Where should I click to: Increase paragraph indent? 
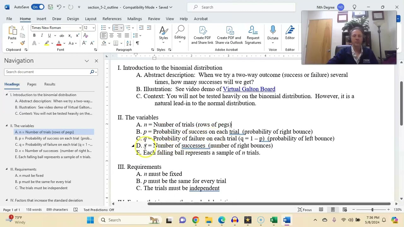coord(149,28)
